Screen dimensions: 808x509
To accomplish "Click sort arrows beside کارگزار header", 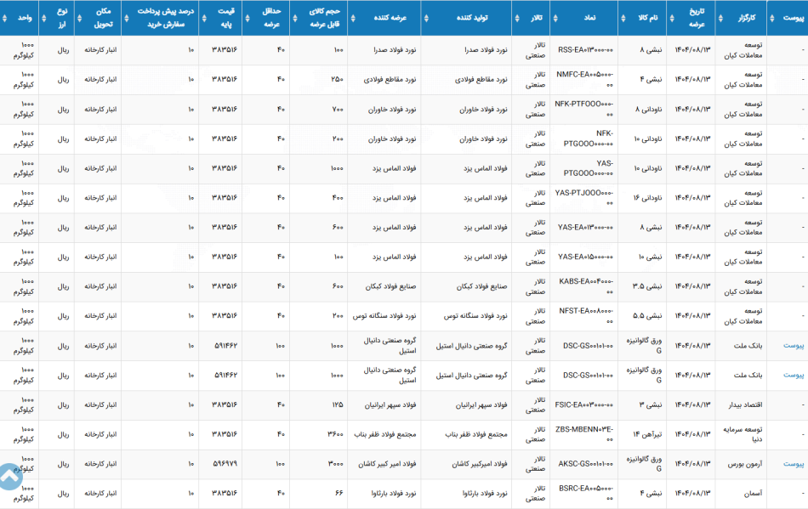I will click(x=720, y=19).
